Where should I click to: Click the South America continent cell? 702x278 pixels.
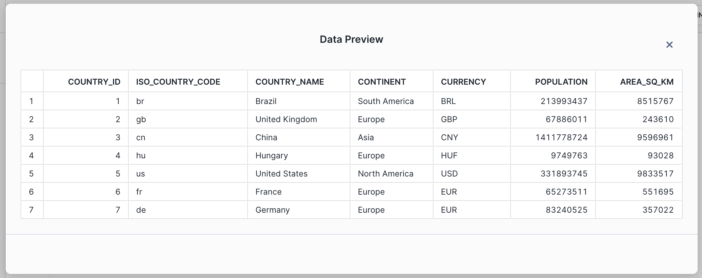coord(386,101)
